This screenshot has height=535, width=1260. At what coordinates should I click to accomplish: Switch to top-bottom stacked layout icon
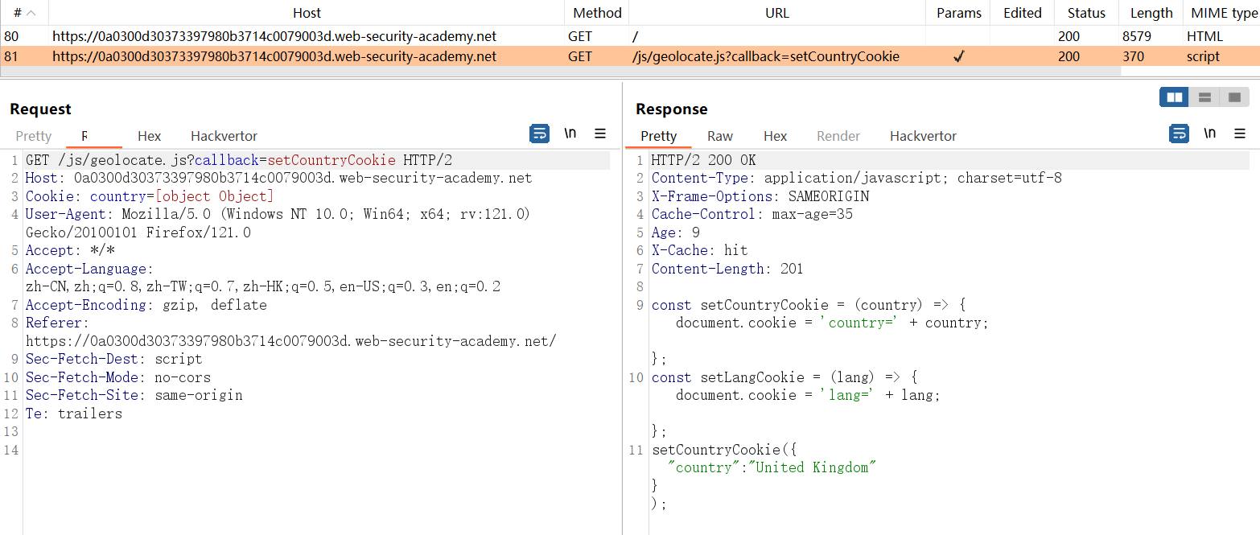click(x=1204, y=97)
